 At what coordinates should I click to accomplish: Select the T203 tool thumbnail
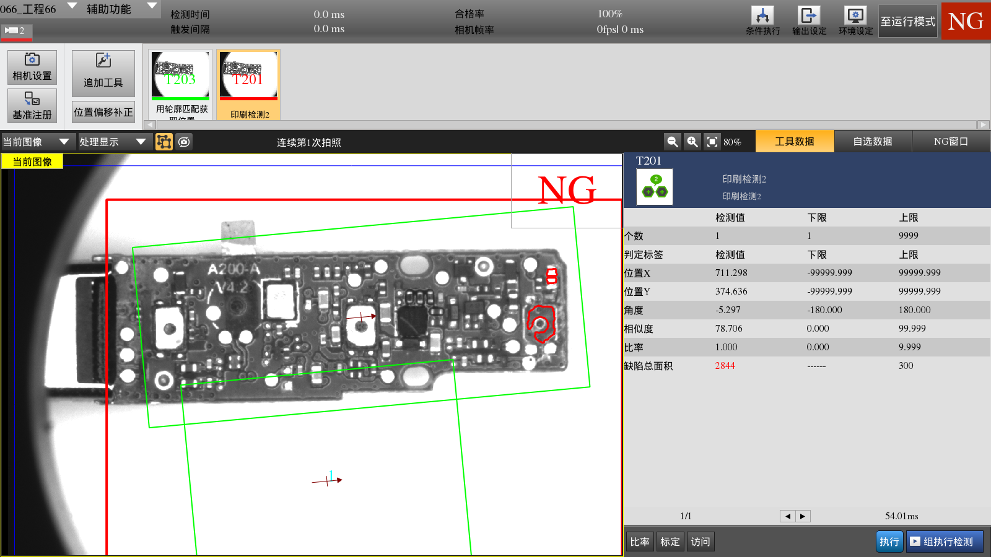coord(180,76)
